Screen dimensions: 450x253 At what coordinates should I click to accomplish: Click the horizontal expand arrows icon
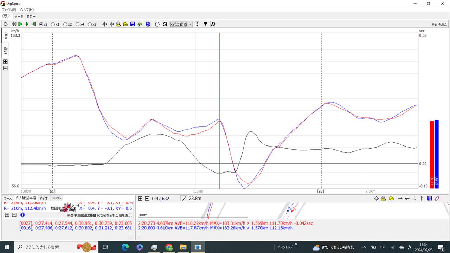point(104,24)
